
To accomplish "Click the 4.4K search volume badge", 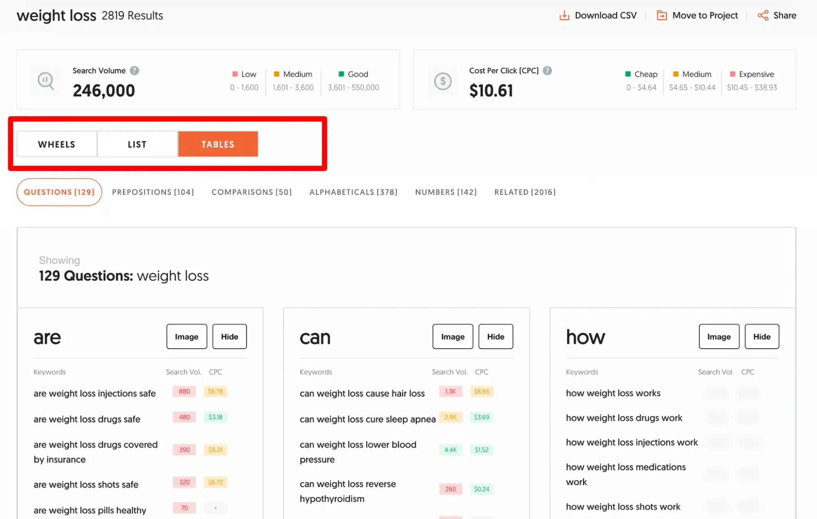I will [450, 450].
